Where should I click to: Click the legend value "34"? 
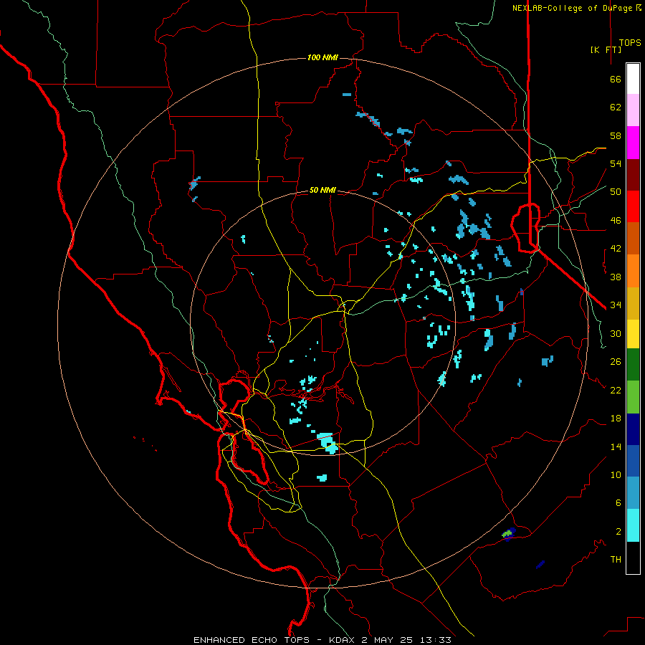616,305
